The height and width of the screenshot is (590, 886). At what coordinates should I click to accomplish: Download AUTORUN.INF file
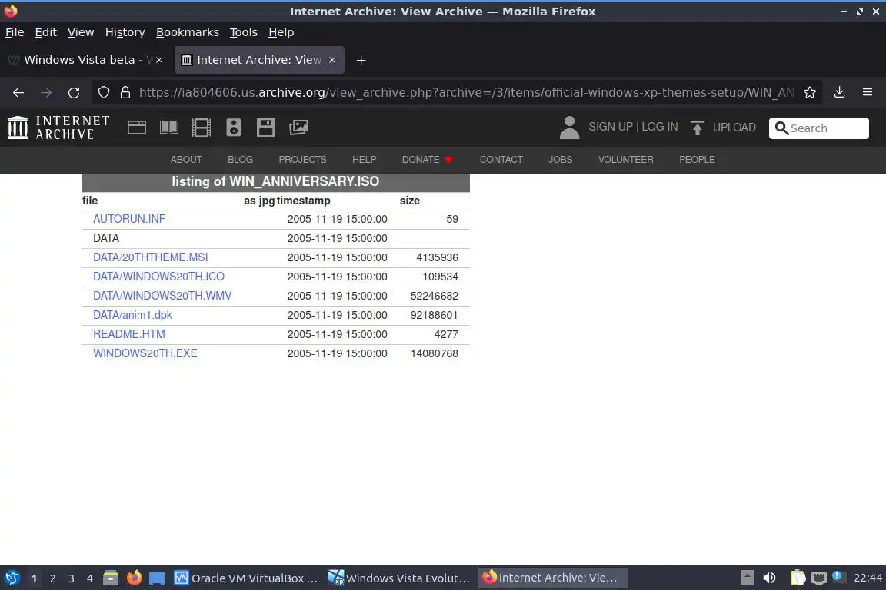click(x=129, y=219)
